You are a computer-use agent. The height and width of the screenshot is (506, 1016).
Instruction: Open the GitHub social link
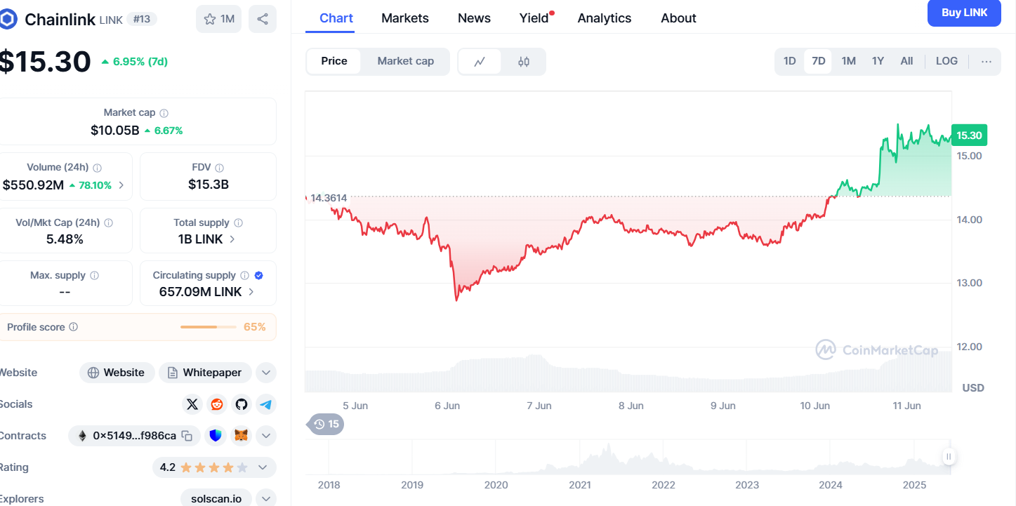pos(242,404)
